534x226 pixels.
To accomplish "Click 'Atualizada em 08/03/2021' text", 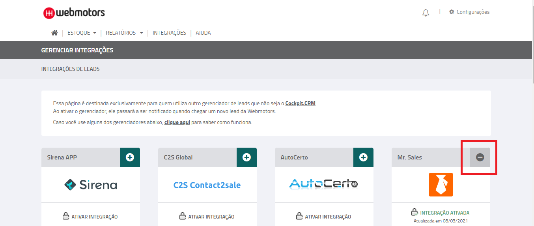I will coord(441,221).
